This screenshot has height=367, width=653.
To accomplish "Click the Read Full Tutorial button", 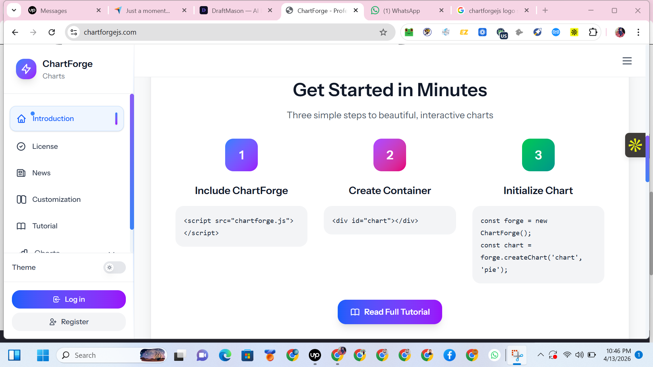I will point(390,312).
